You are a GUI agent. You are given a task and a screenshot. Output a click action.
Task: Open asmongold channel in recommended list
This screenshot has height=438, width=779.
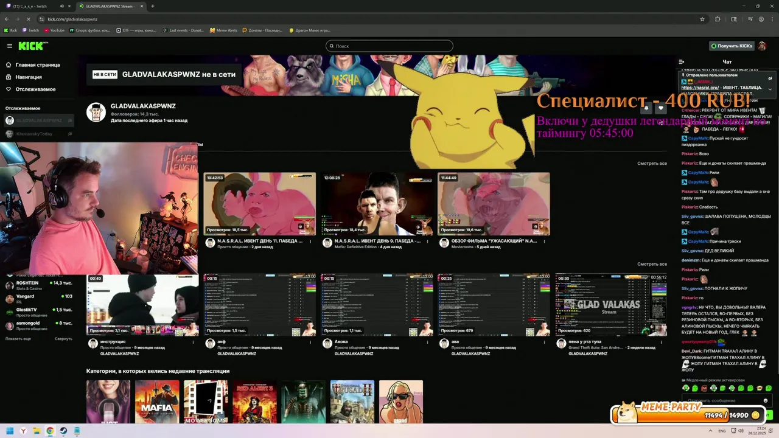point(39,325)
